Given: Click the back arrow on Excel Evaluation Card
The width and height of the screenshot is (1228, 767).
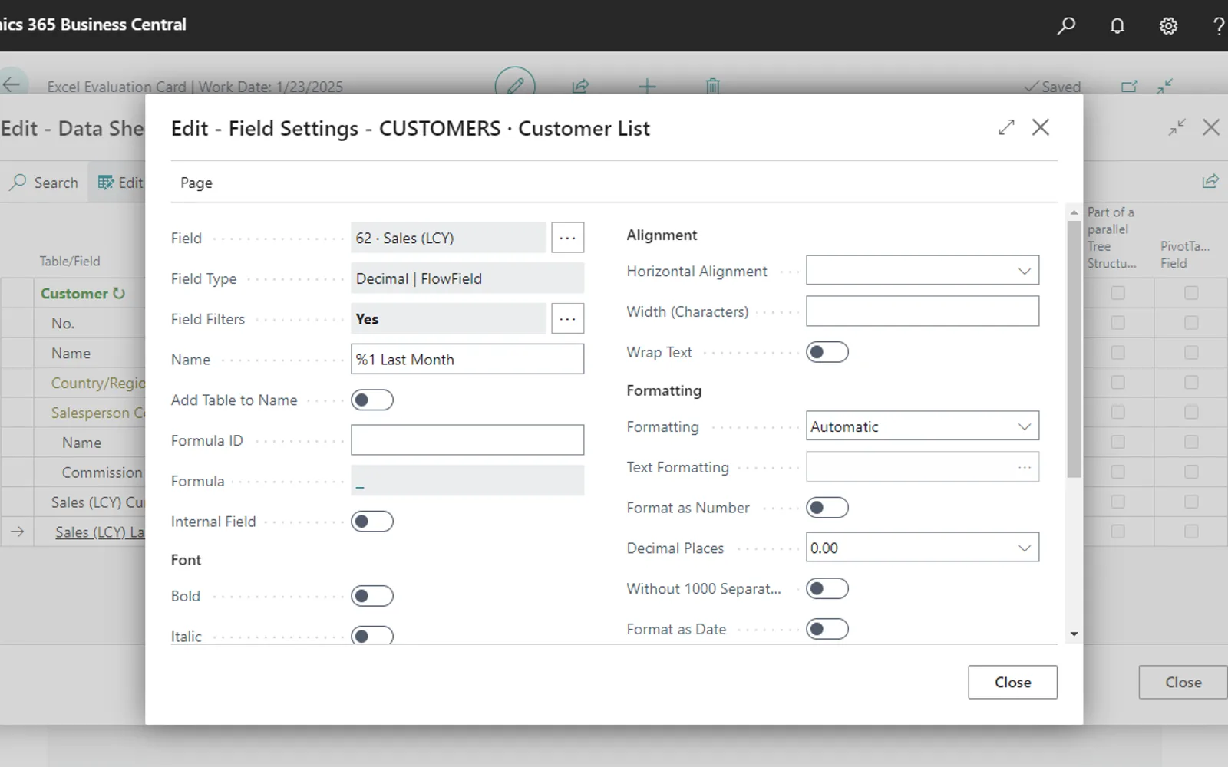Looking at the screenshot, I should (12, 84).
